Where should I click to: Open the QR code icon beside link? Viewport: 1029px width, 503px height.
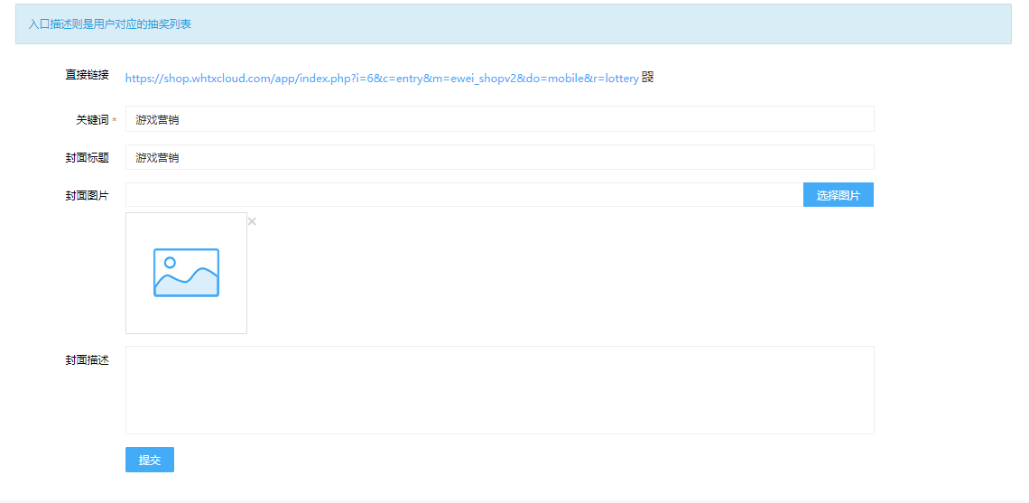point(648,78)
